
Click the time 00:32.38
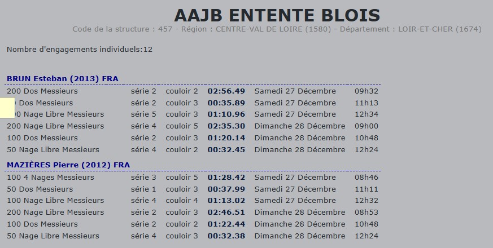[226, 236]
